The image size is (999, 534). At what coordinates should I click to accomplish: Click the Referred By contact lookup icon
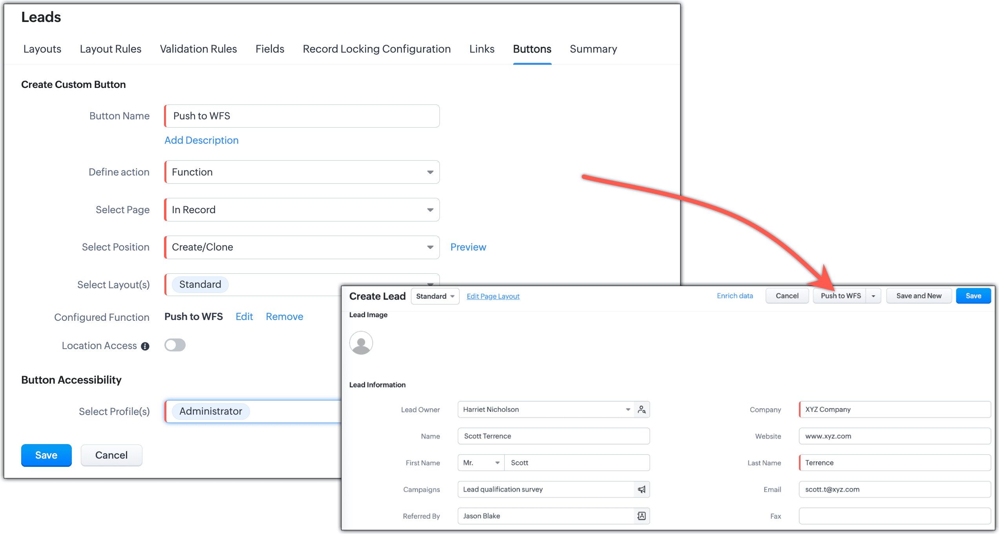pos(642,516)
